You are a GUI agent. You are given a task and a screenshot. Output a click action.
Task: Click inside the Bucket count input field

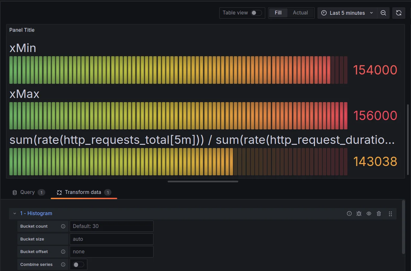click(x=111, y=226)
